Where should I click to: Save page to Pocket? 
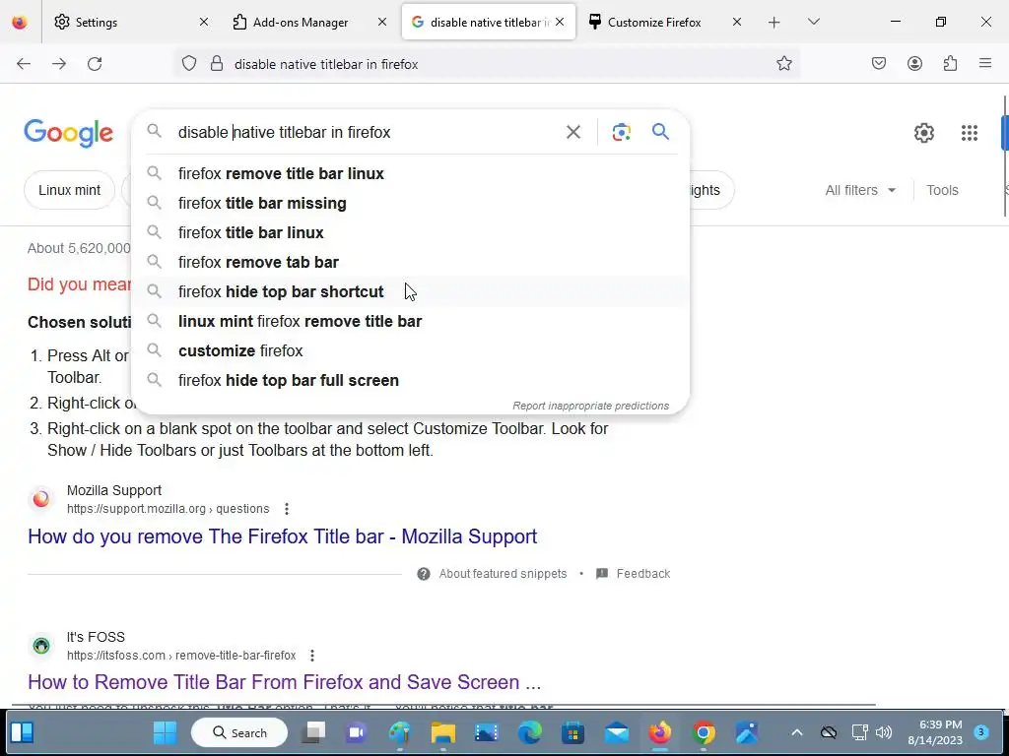click(879, 64)
